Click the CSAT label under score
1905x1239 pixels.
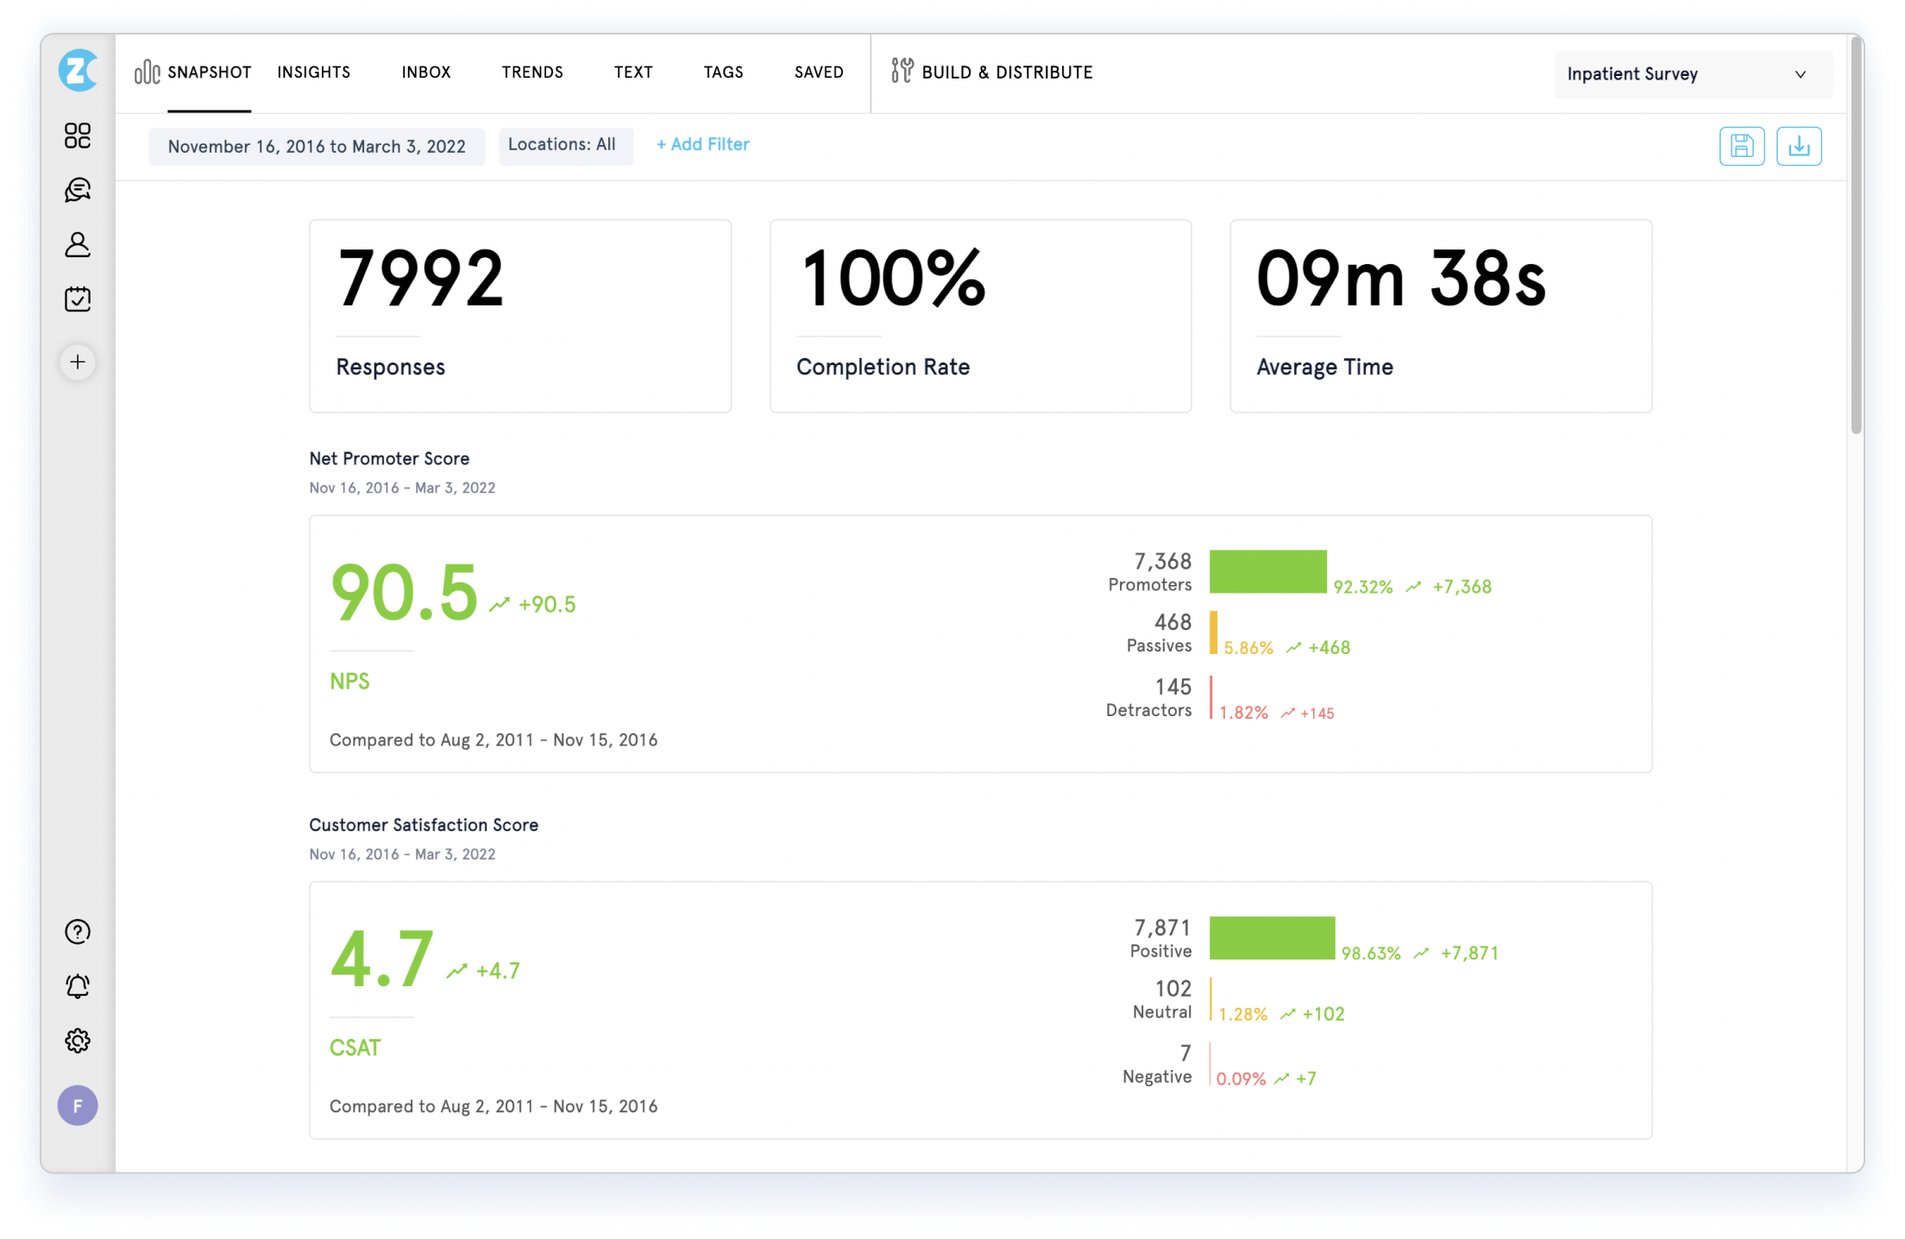tap(355, 1048)
